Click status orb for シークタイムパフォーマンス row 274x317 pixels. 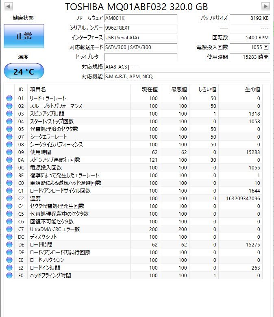(9, 144)
